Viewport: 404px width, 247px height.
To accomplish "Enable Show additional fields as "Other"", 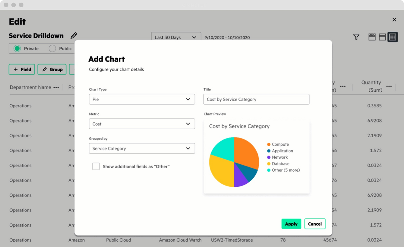I will click(96, 166).
